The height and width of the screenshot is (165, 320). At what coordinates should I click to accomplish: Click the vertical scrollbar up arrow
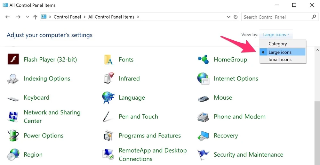pos(317,50)
